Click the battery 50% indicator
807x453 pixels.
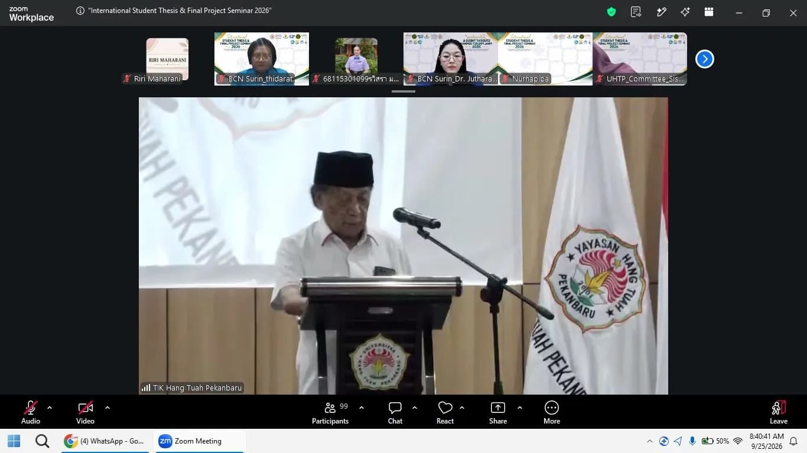(715, 441)
